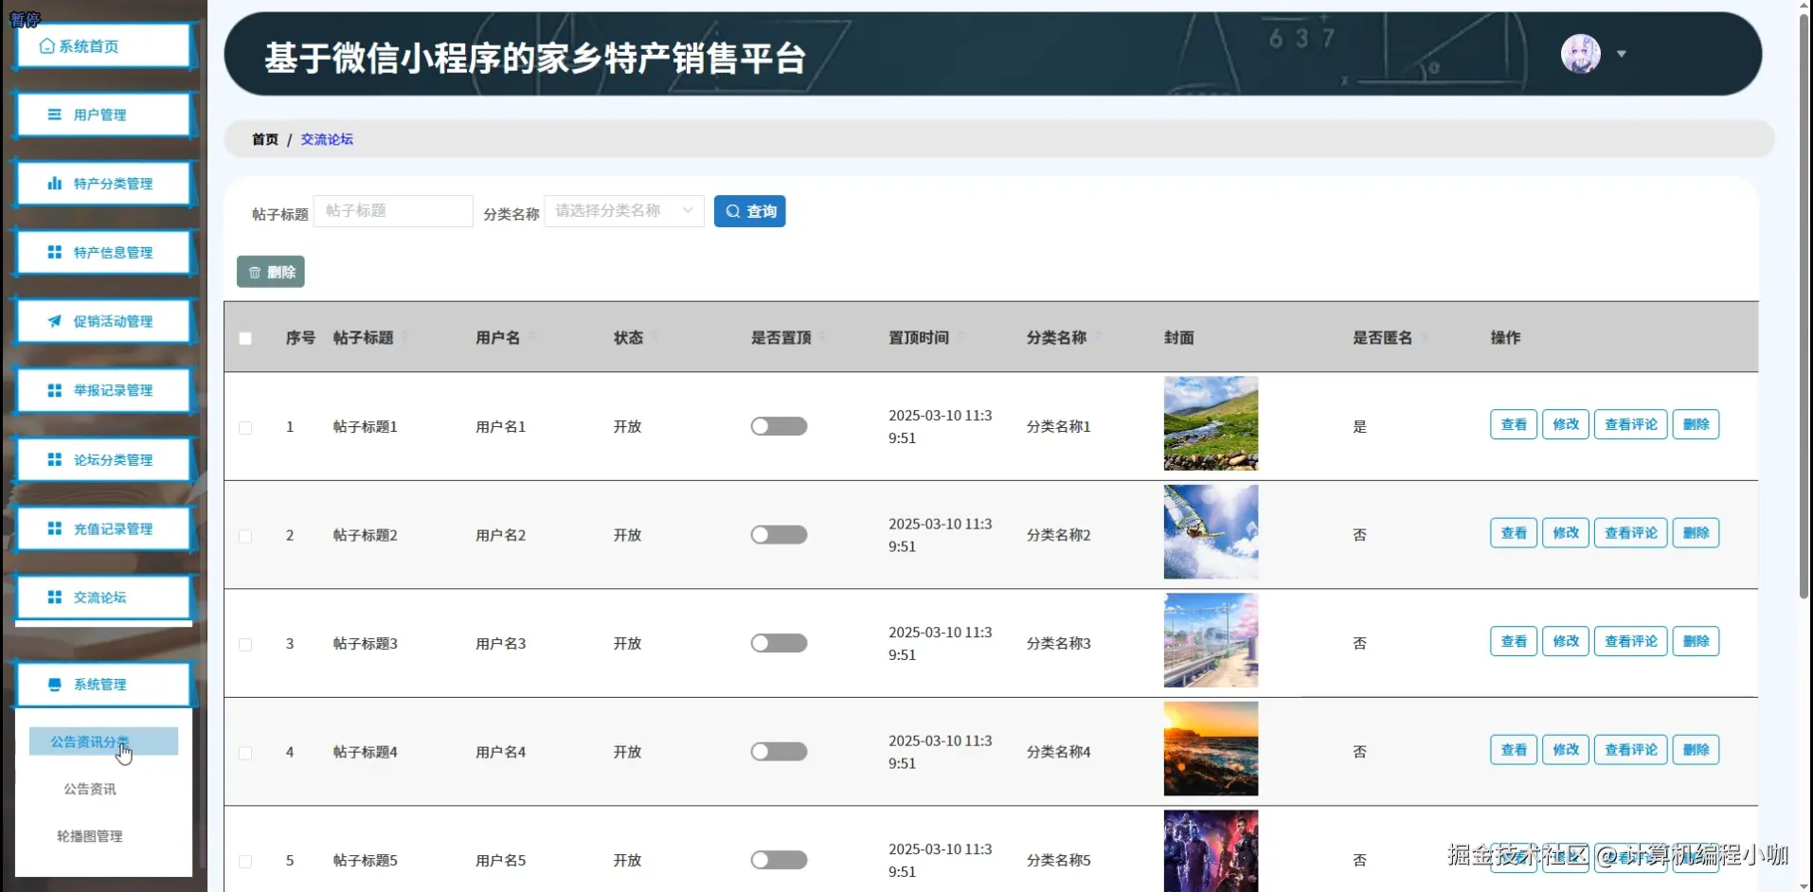Image resolution: width=1813 pixels, height=892 pixels.
Task: Select the 系统首页 home icon
Action: point(48,45)
